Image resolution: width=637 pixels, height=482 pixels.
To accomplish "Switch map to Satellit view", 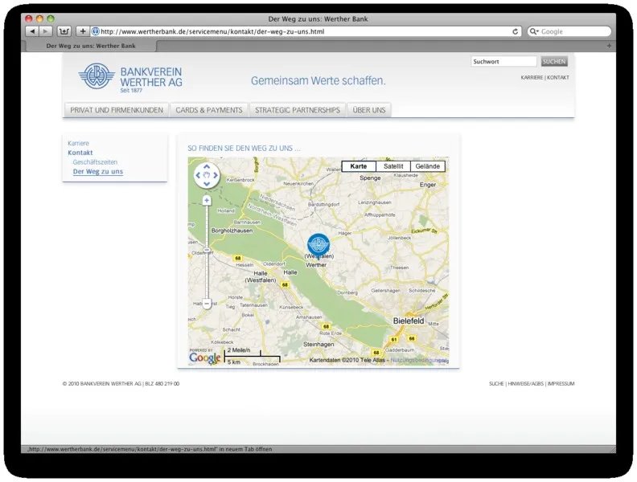I will click(393, 166).
